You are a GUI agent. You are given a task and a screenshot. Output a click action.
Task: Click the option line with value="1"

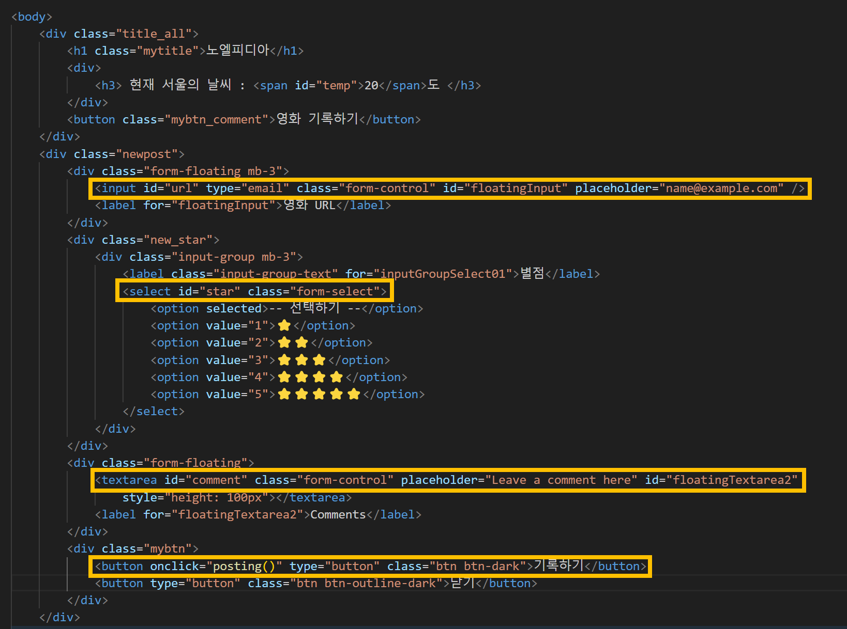[x=253, y=325]
